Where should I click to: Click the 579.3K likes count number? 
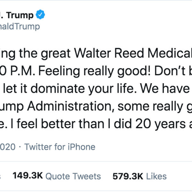tap(126, 176)
